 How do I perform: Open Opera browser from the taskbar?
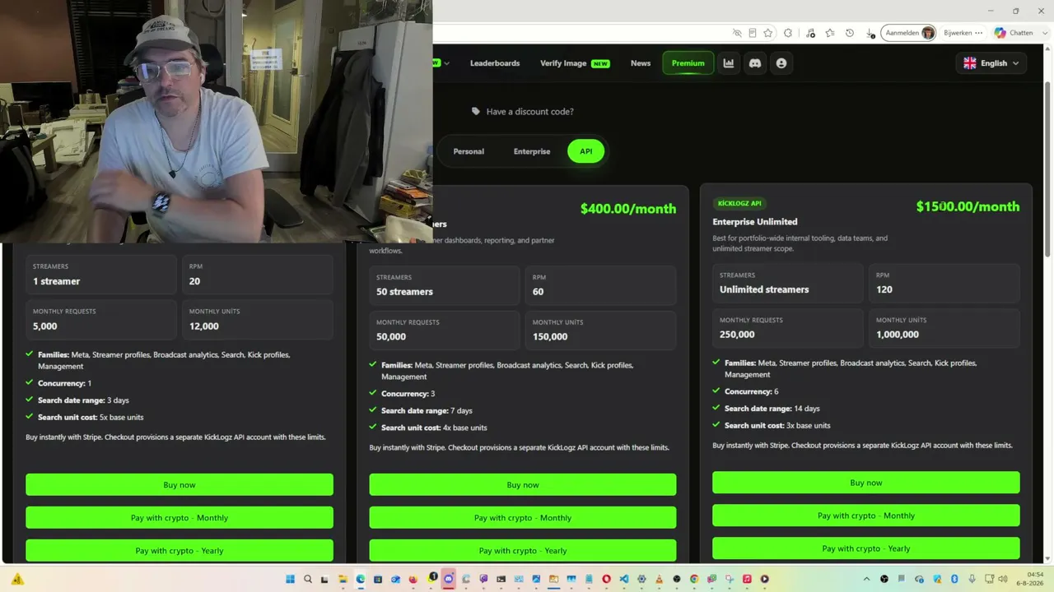(607, 579)
